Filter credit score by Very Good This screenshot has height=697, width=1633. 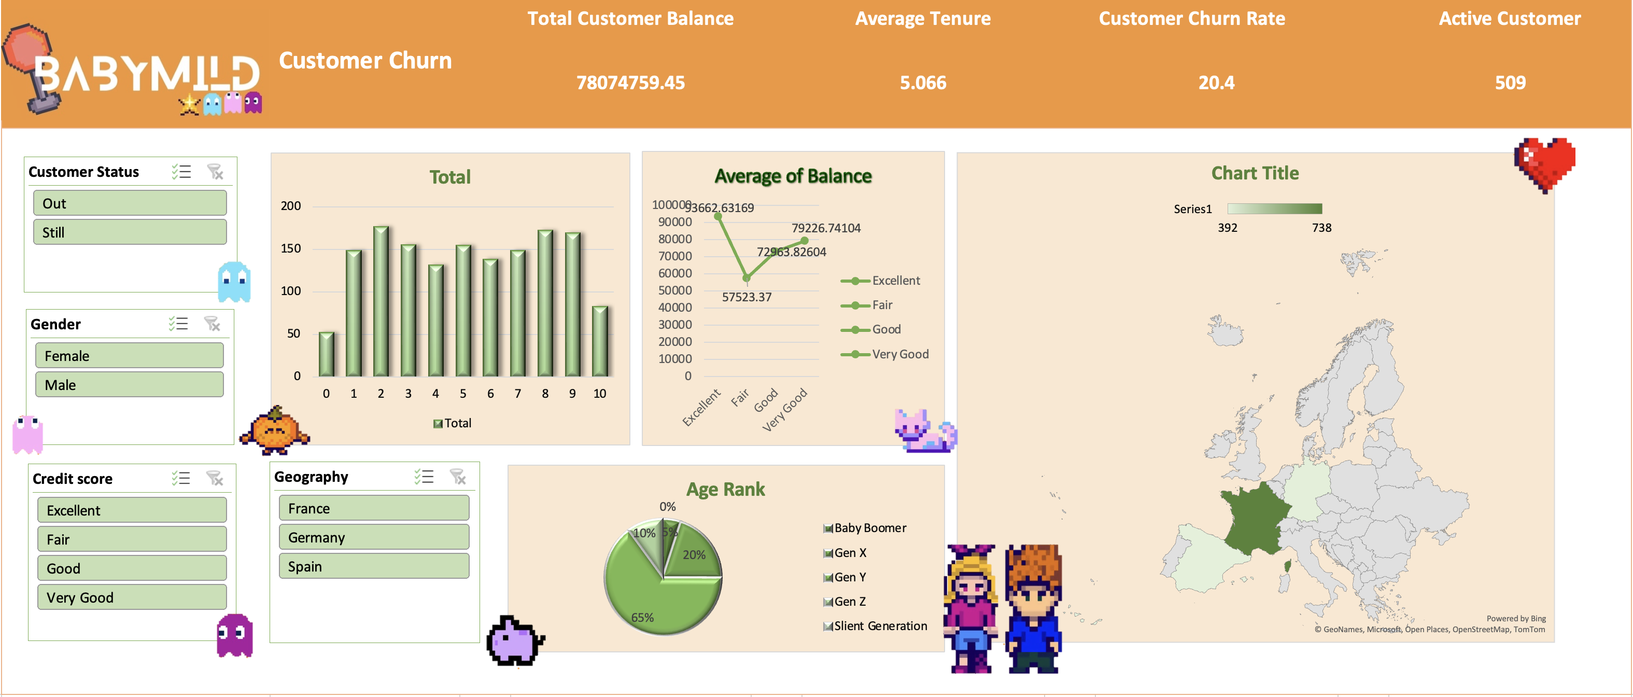[x=132, y=597]
